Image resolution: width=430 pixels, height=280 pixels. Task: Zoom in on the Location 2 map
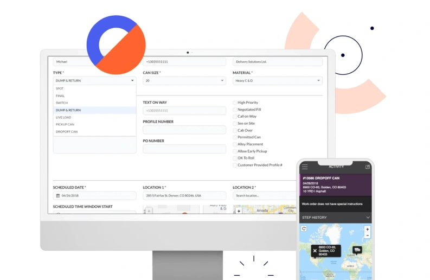pyautogui.click(x=239, y=211)
